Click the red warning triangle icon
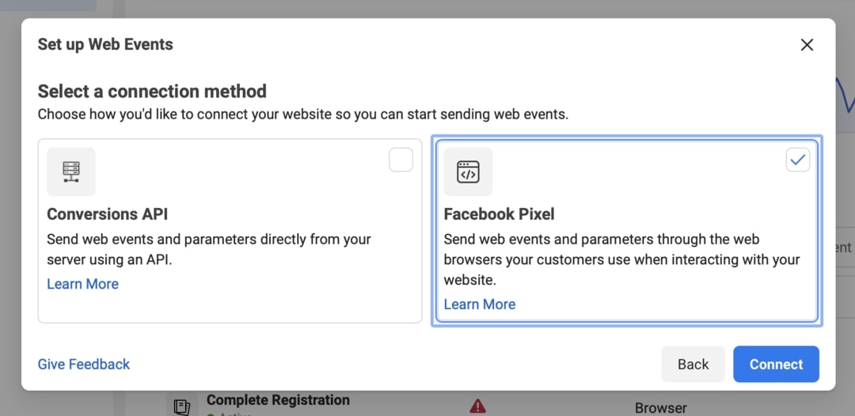The image size is (855, 416). tap(477, 406)
